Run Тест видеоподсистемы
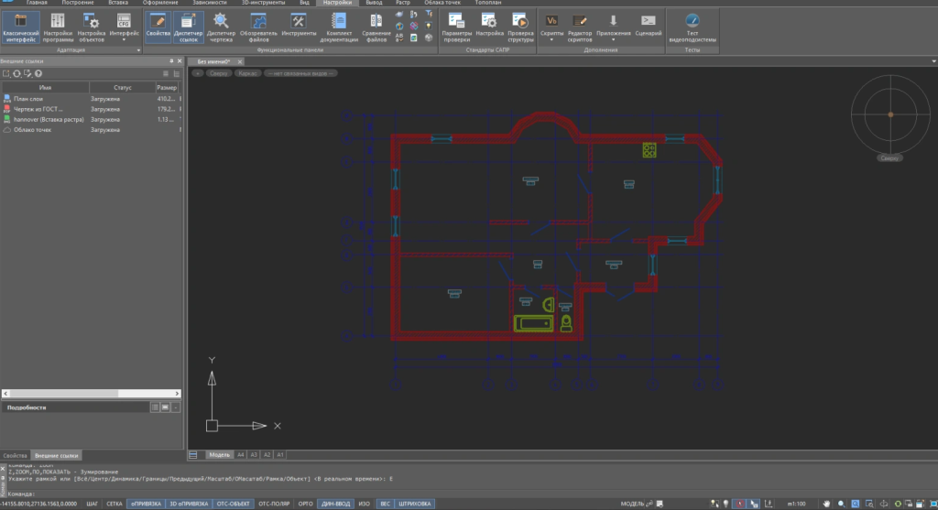Screen dimensions: 938x510 point(693,27)
